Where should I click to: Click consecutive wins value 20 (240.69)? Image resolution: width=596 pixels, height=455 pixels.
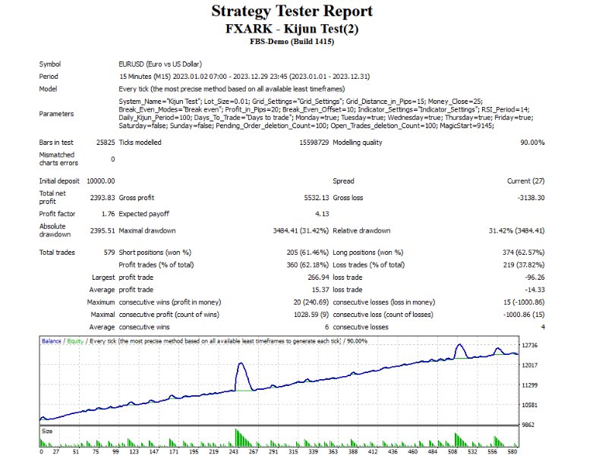point(311,303)
